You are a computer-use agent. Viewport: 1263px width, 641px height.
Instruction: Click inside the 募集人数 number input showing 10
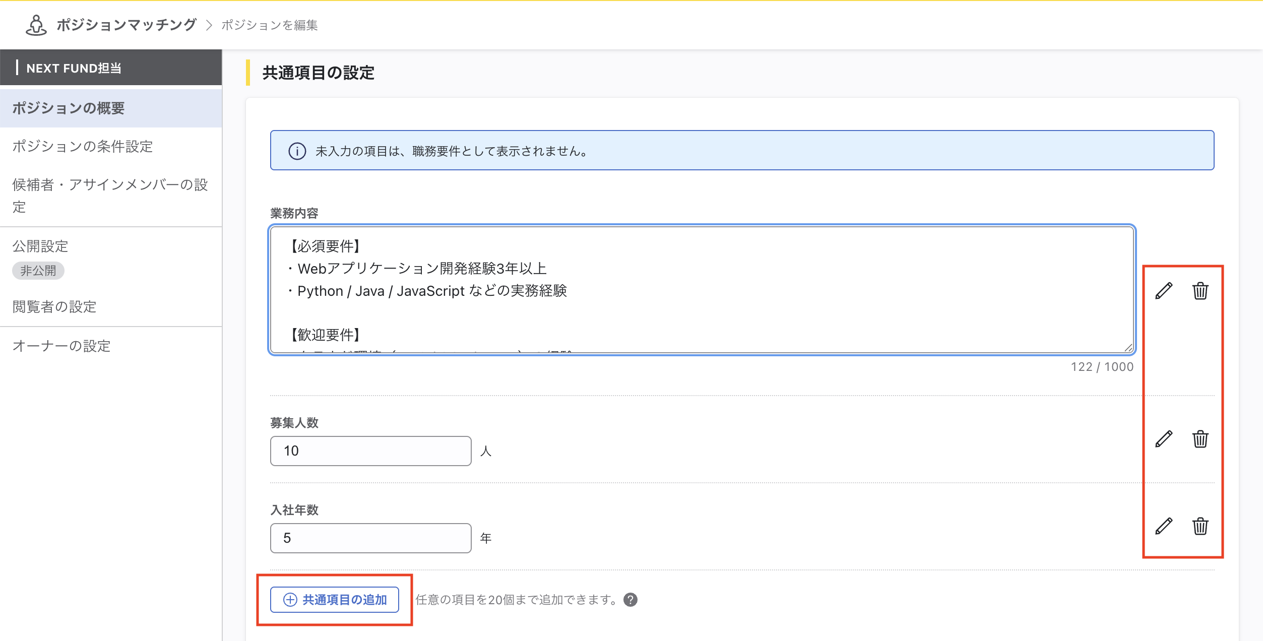[x=370, y=451]
